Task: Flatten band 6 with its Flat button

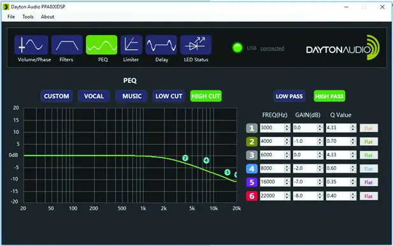Action: (369, 196)
